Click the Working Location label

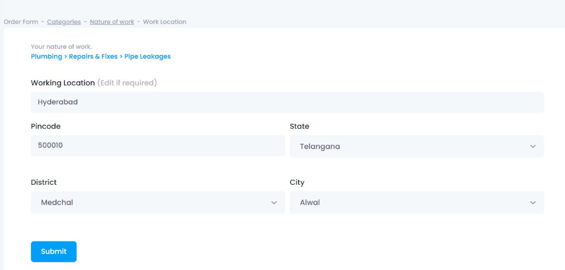[63, 83]
